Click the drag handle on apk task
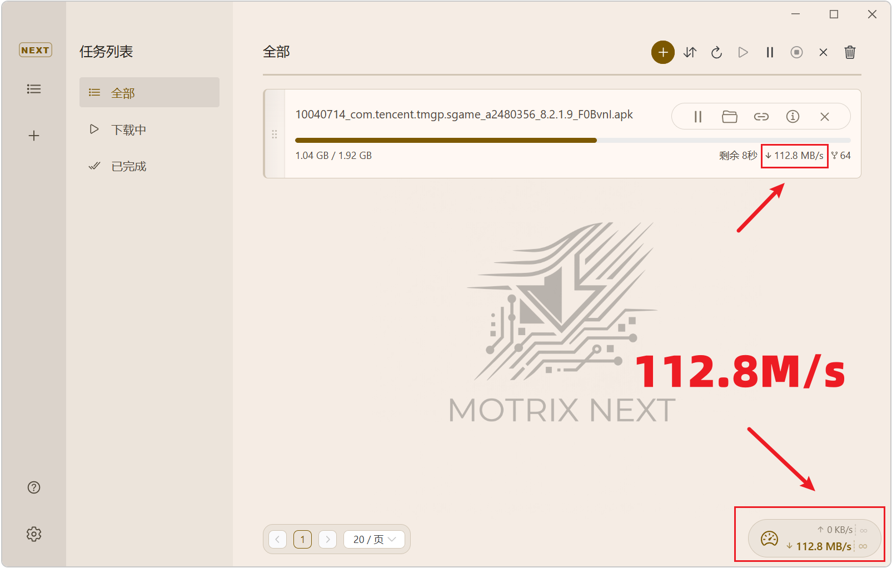The width and height of the screenshot is (892, 568). click(275, 134)
